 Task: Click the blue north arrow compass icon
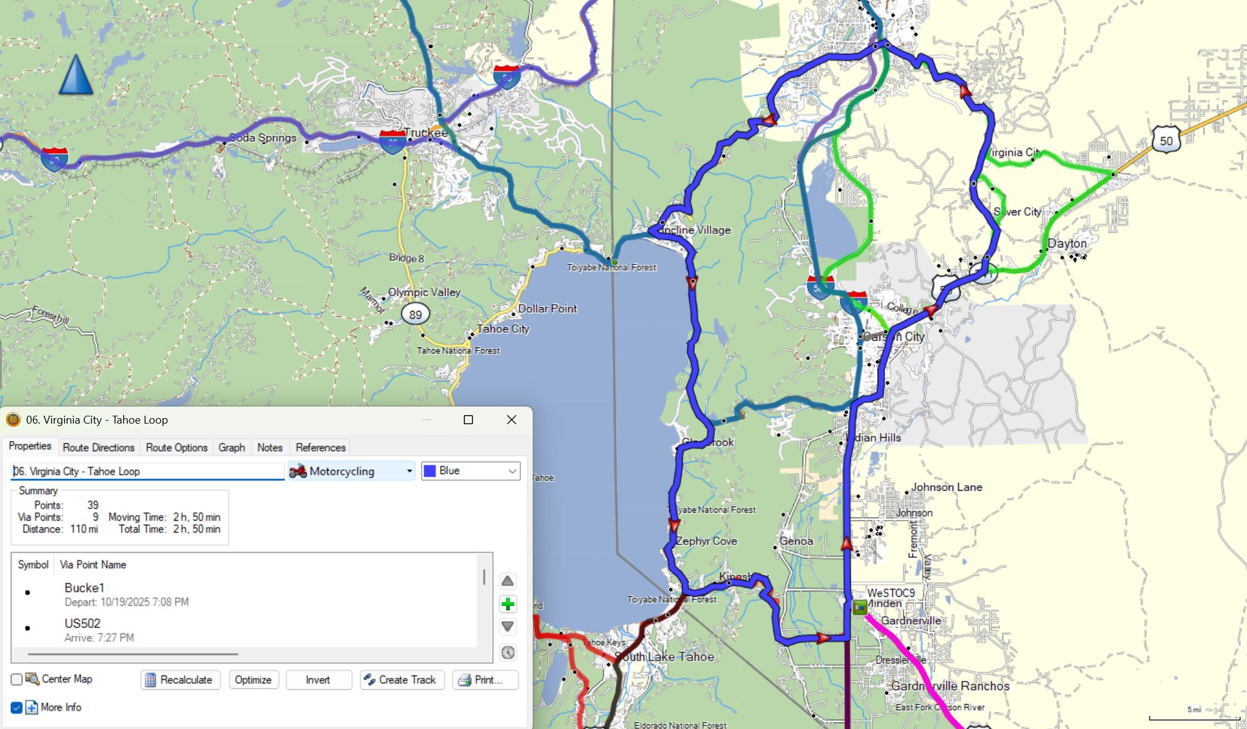coord(76,75)
